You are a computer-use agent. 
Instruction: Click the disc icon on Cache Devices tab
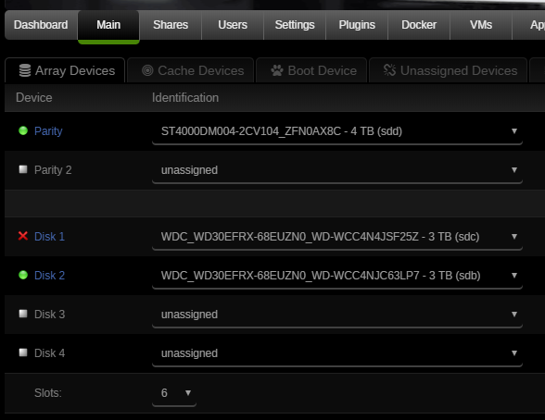(x=147, y=70)
